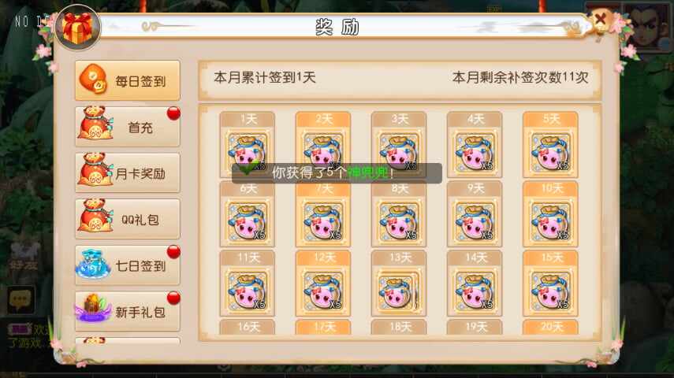This screenshot has height=378, width=674.
Task: Click the 20天 reward header
Action: coord(550,327)
